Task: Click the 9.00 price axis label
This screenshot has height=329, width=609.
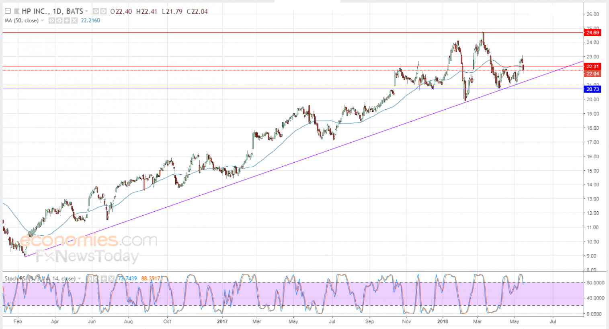Action: (x=592, y=256)
